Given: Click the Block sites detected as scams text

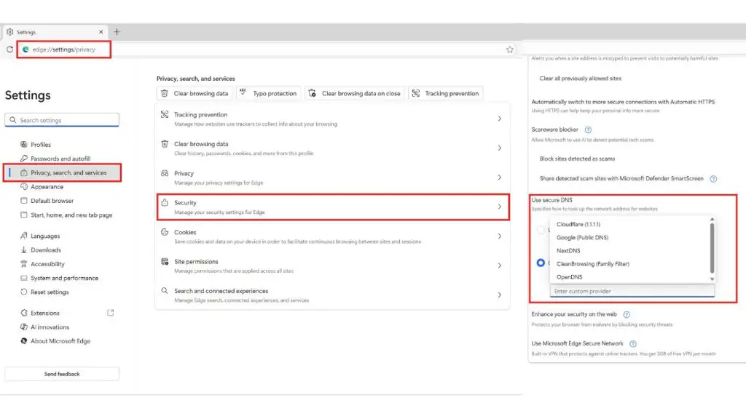Looking at the screenshot, I should (577, 159).
